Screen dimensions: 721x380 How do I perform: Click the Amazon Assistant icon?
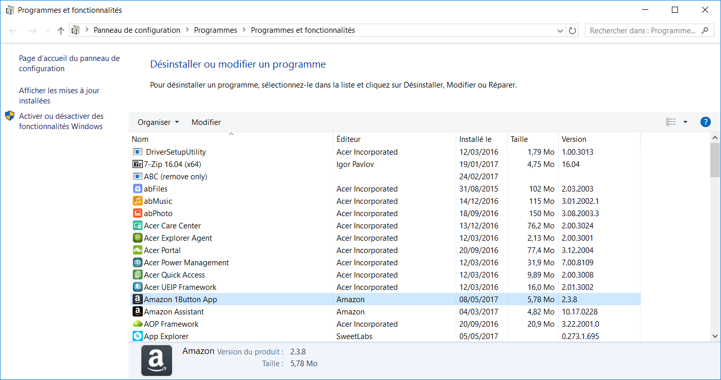(x=137, y=312)
